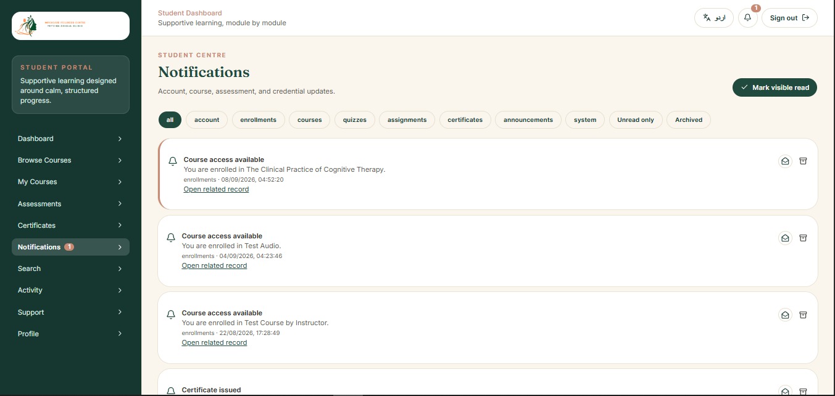Toggle the Unread only filter
The width and height of the screenshot is (835, 396).
point(636,119)
